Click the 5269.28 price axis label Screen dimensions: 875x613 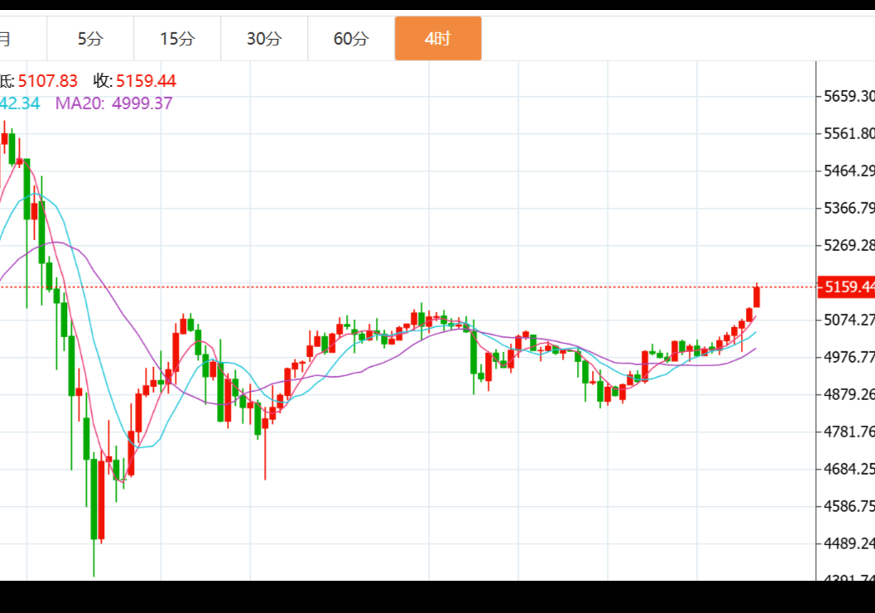849,245
